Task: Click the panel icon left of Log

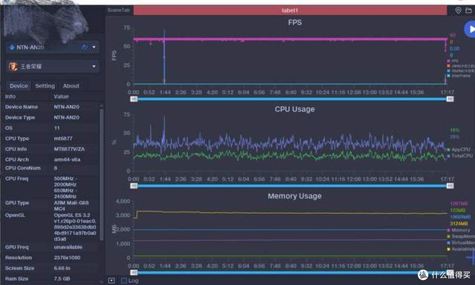Action: (111, 281)
